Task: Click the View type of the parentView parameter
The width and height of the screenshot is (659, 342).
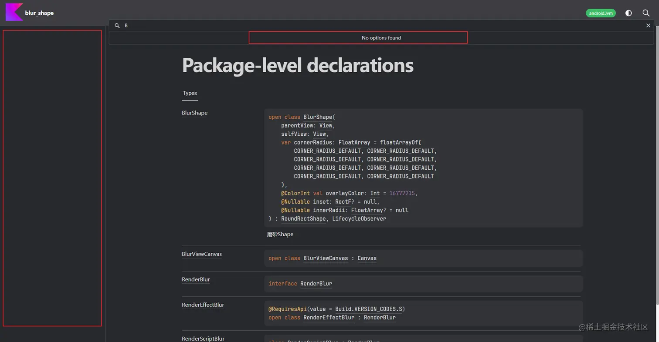Action: pyautogui.click(x=326, y=125)
